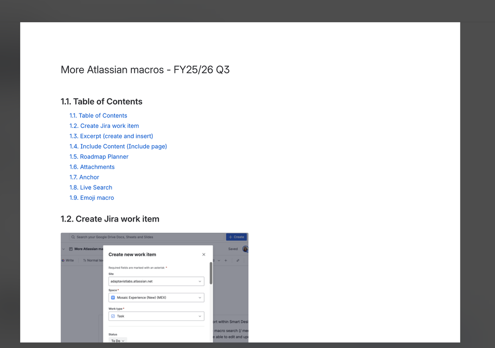Open the "1.8. Live Search" link
The height and width of the screenshot is (348, 495).
(91, 187)
